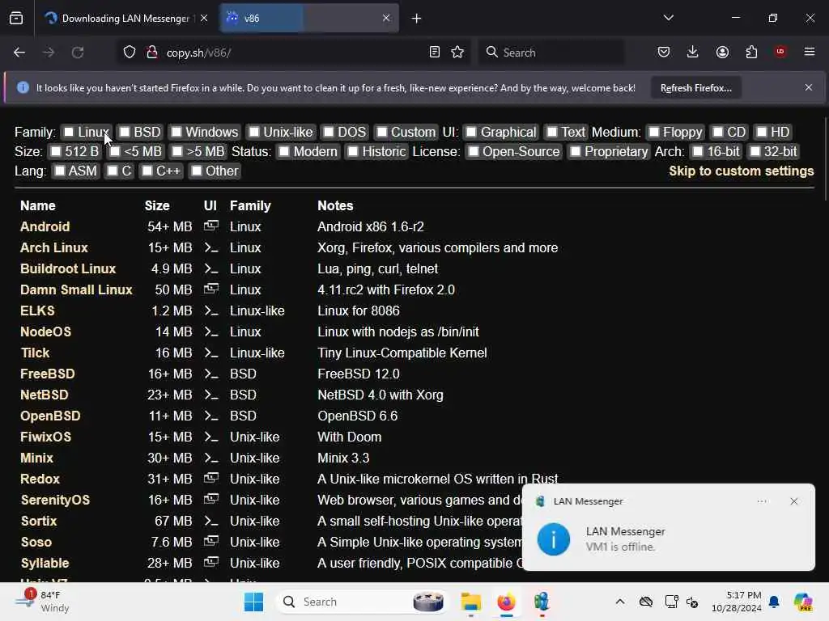Toggle the 512 B size filter
Viewport: 829px width, 621px height.
pos(56,151)
